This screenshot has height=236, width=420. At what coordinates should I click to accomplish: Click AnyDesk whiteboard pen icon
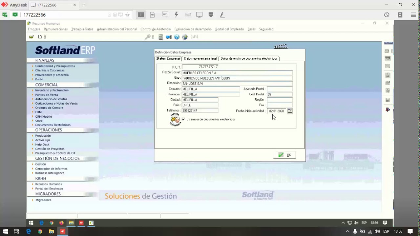coord(222,15)
